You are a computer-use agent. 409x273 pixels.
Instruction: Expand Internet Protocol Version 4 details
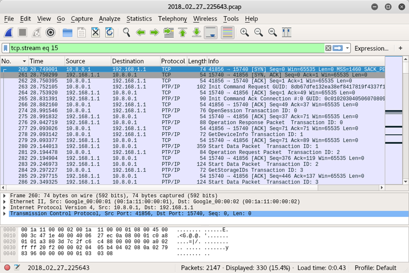pyautogui.click(x=4, y=208)
